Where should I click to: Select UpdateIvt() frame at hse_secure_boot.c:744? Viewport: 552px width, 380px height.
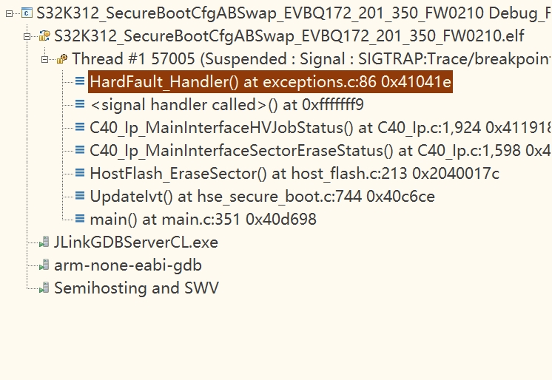click(262, 196)
